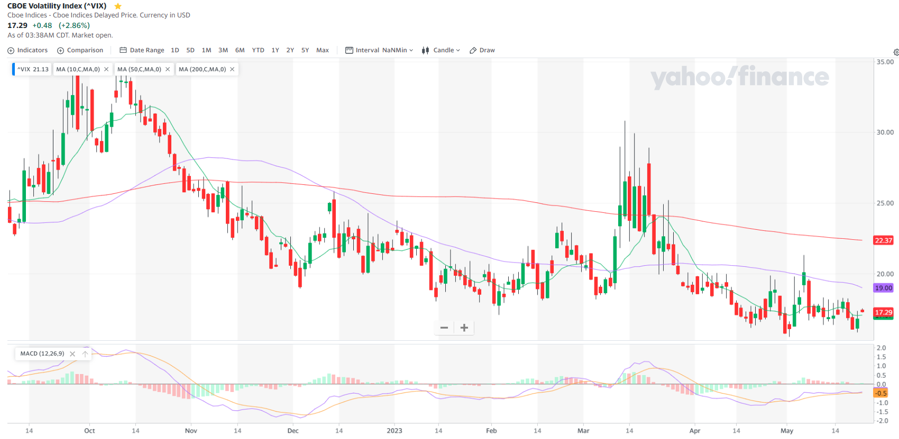Activate the Draw tool
Image resolution: width=899 pixels, height=439 pixels.
[482, 50]
